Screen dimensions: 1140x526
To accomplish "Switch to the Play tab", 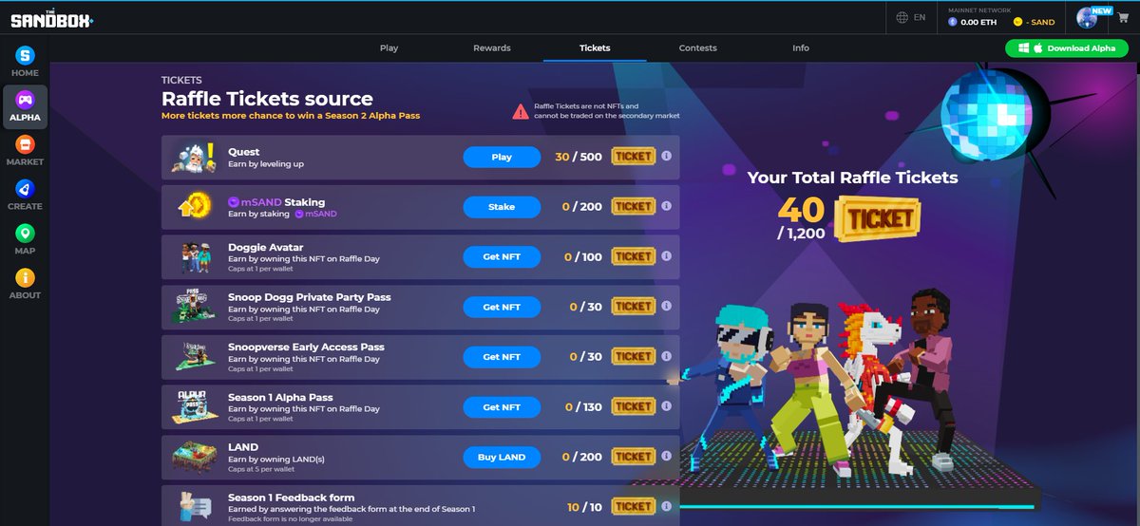I will [x=389, y=47].
